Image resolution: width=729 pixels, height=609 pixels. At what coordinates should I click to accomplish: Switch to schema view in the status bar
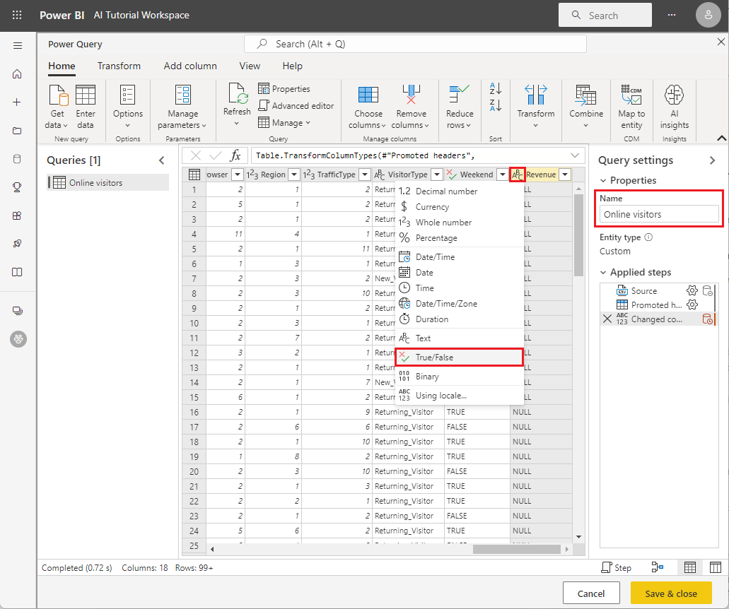715,567
